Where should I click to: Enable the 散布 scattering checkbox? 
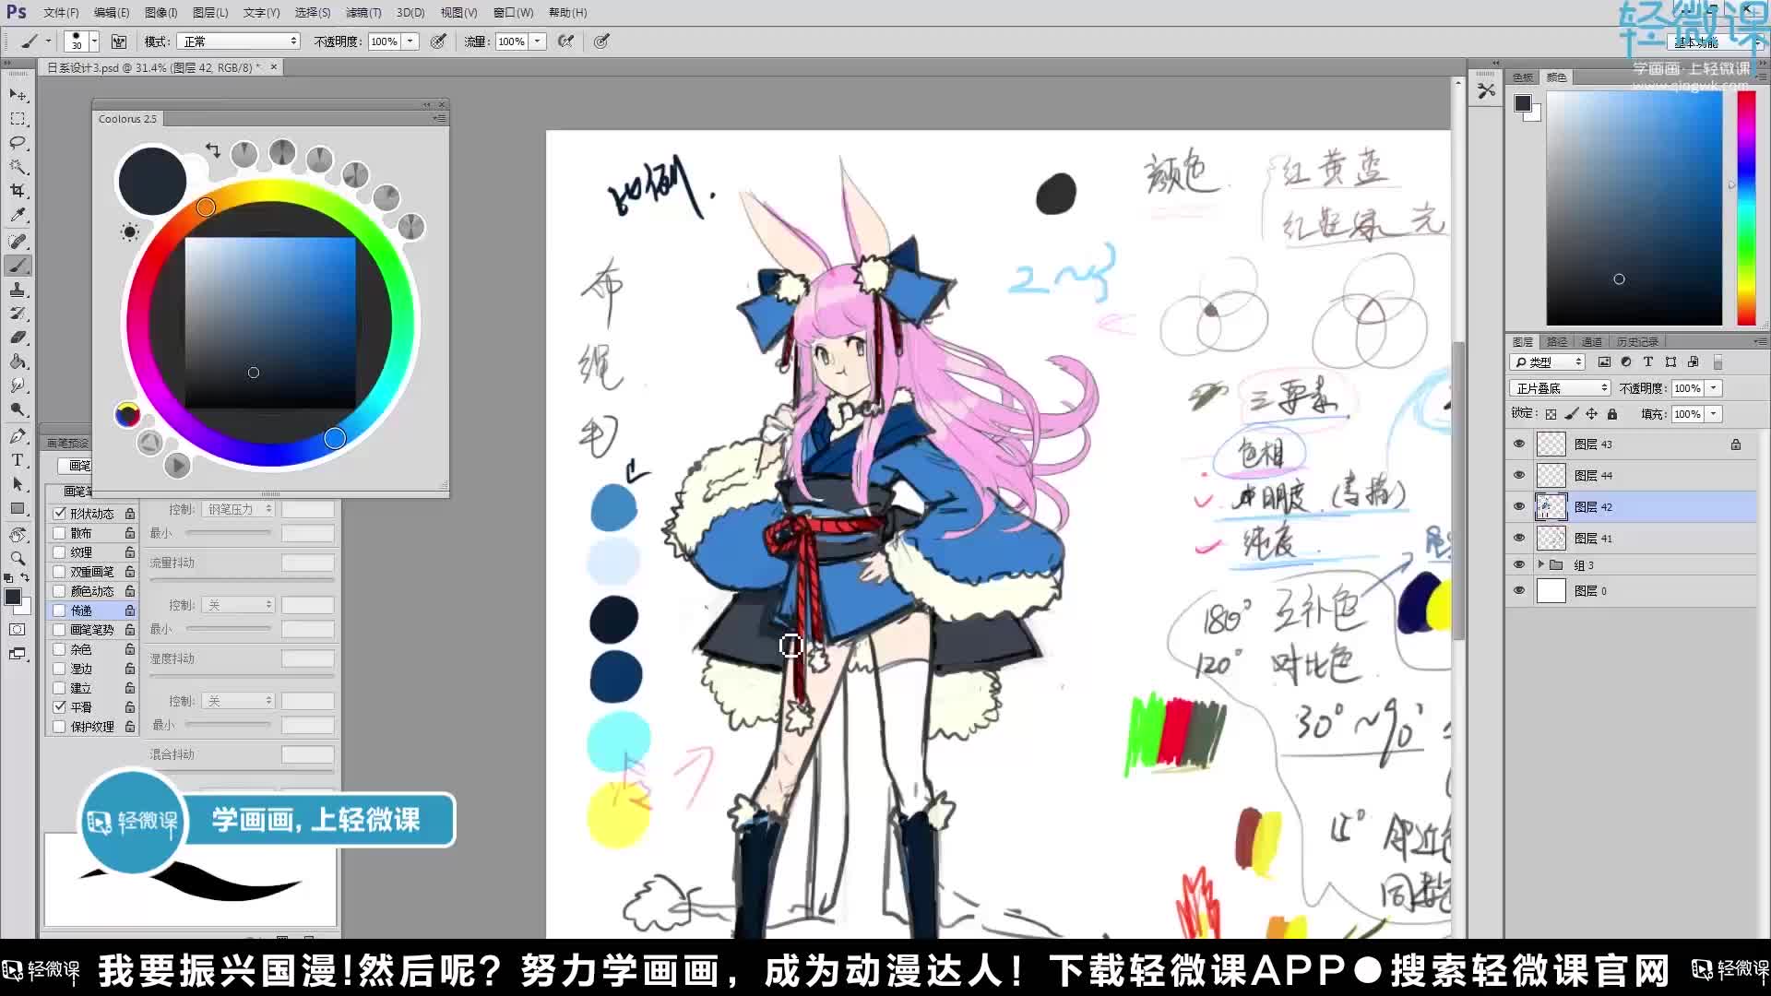point(60,533)
